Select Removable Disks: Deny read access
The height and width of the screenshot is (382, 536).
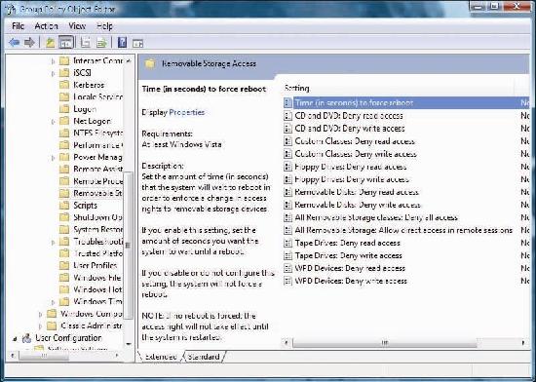[x=357, y=192]
